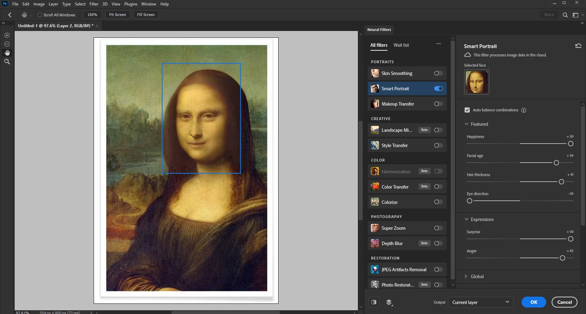Viewport: 586px width, 314px height.
Task: Reset Smart Portrait parameters with undo icon
Action: [578, 46]
